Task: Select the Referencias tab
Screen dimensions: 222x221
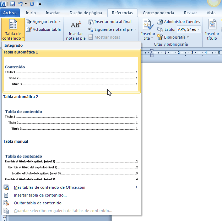Action: [122, 13]
